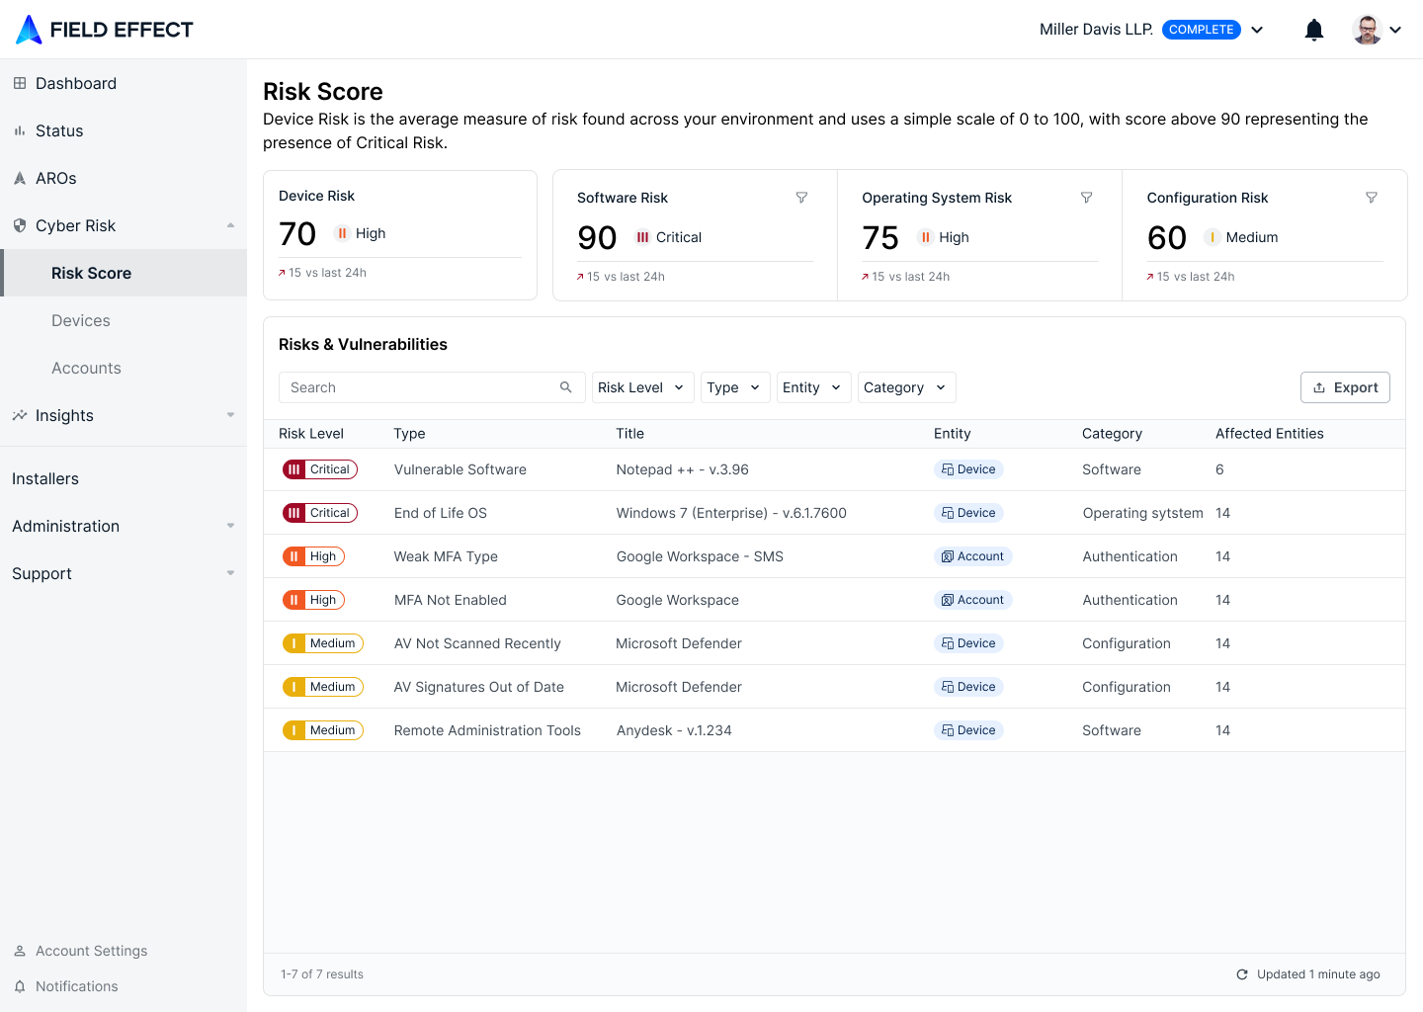Open the Status page
The height and width of the screenshot is (1012, 1423).
pyautogui.click(x=124, y=130)
